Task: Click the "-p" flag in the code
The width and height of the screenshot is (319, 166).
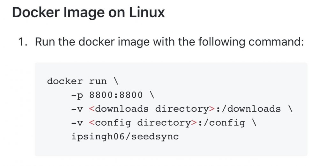Action: (77, 95)
